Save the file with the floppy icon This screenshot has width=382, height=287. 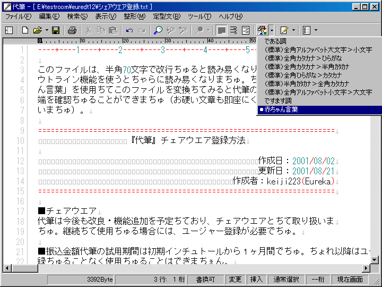click(x=56, y=30)
